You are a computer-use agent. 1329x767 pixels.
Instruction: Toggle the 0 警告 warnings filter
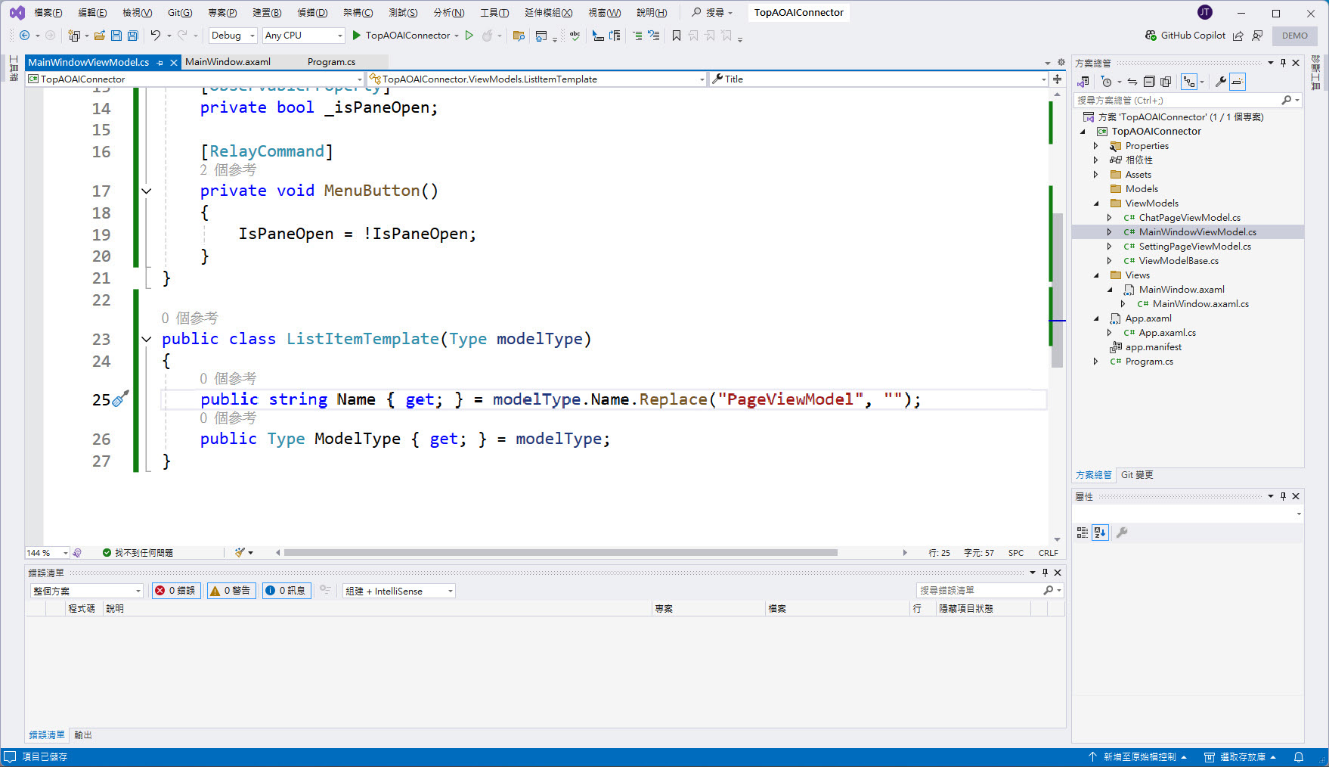pyautogui.click(x=231, y=591)
